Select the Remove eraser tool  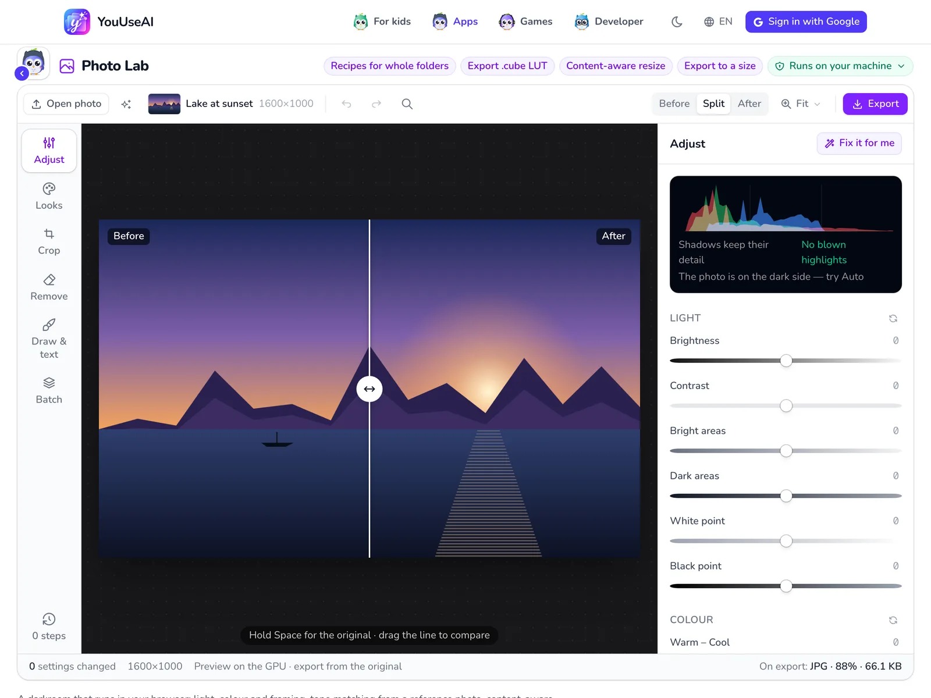tap(49, 287)
